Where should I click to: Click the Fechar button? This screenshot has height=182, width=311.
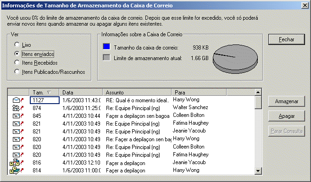click(286, 39)
